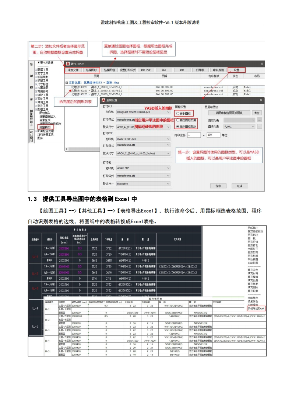Click the 清空 button
Image resolution: width=292 pixels, height=414 pixels.
tap(257, 113)
